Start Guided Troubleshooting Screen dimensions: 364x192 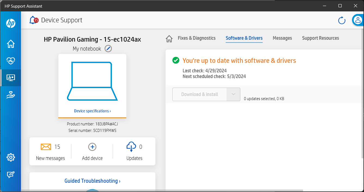(92, 181)
